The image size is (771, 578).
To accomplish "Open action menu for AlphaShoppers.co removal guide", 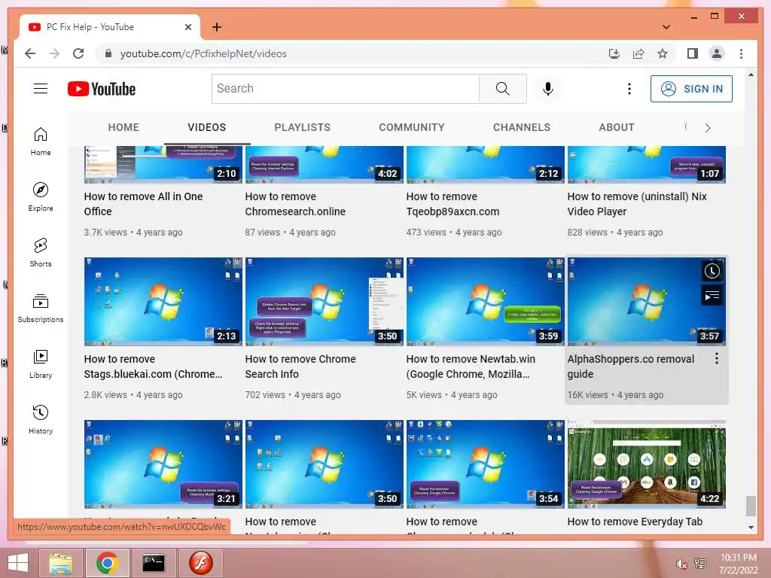I will pyautogui.click(x=717, y=358).
